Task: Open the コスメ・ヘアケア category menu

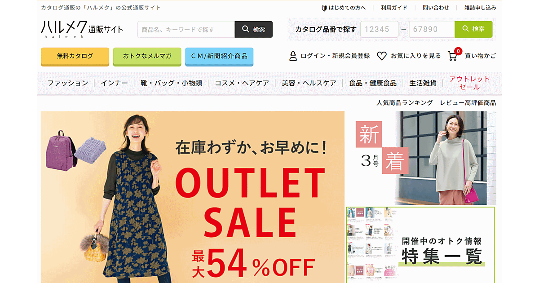Action: [242, 83]
